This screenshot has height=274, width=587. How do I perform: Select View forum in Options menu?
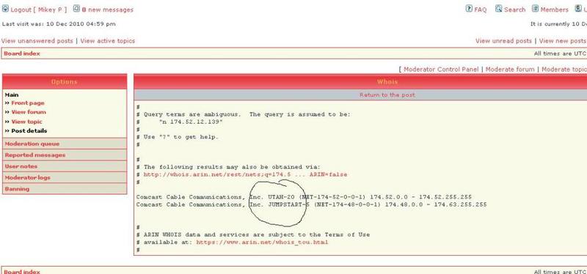[29, 112]
